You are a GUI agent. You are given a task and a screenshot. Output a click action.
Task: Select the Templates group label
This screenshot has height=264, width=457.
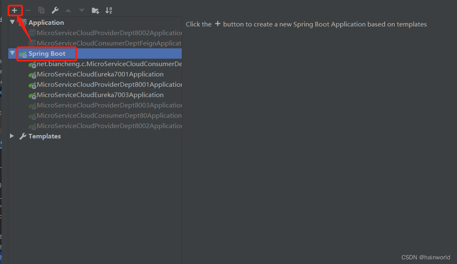[x=45, y=136]
